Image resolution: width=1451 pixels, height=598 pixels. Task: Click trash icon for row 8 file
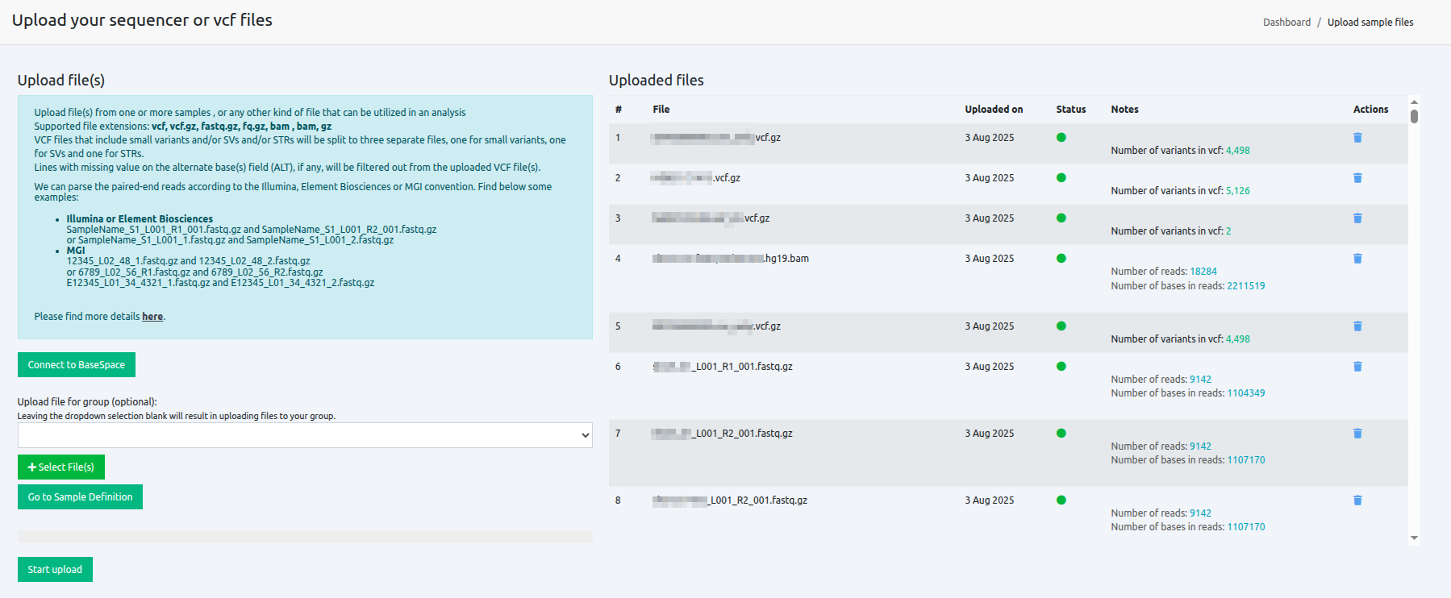pos(1357,500)
